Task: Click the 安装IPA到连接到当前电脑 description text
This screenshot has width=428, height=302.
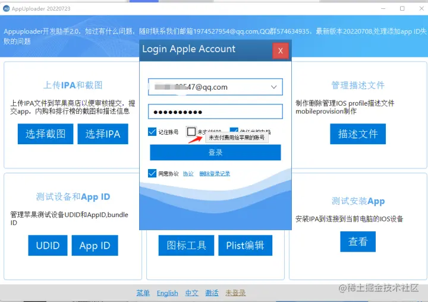Action: tap(349, 219)
